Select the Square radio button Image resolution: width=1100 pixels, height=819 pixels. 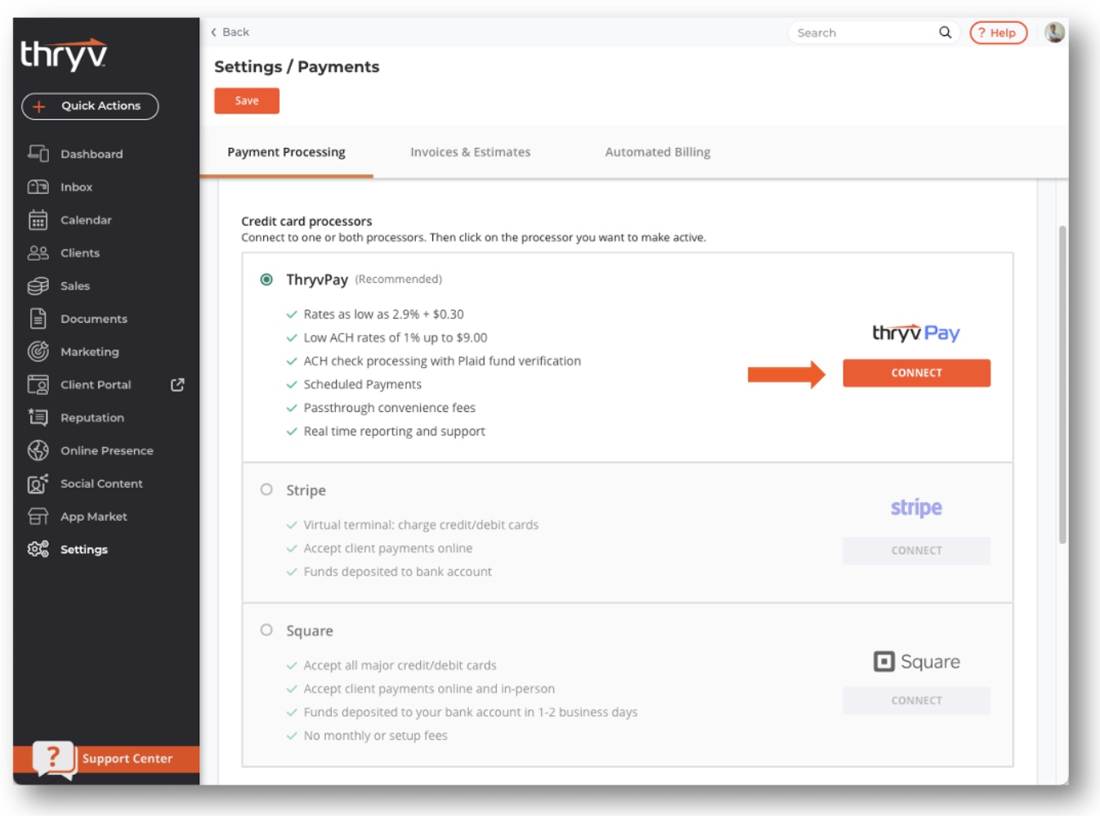266,630
